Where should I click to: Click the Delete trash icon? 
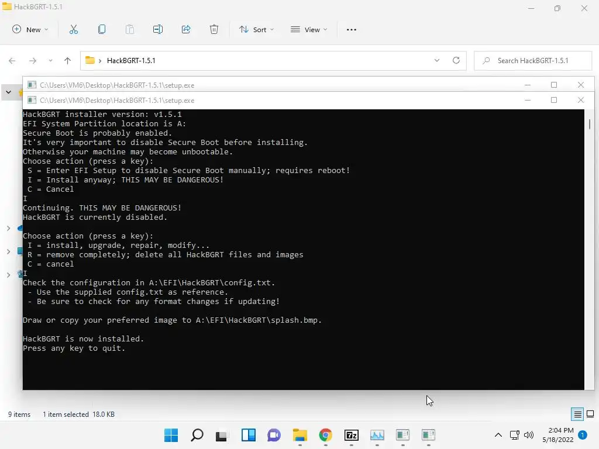214,29
